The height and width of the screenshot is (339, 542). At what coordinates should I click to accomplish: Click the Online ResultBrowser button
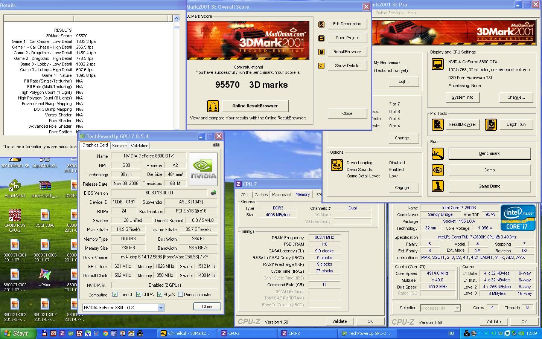255,106
